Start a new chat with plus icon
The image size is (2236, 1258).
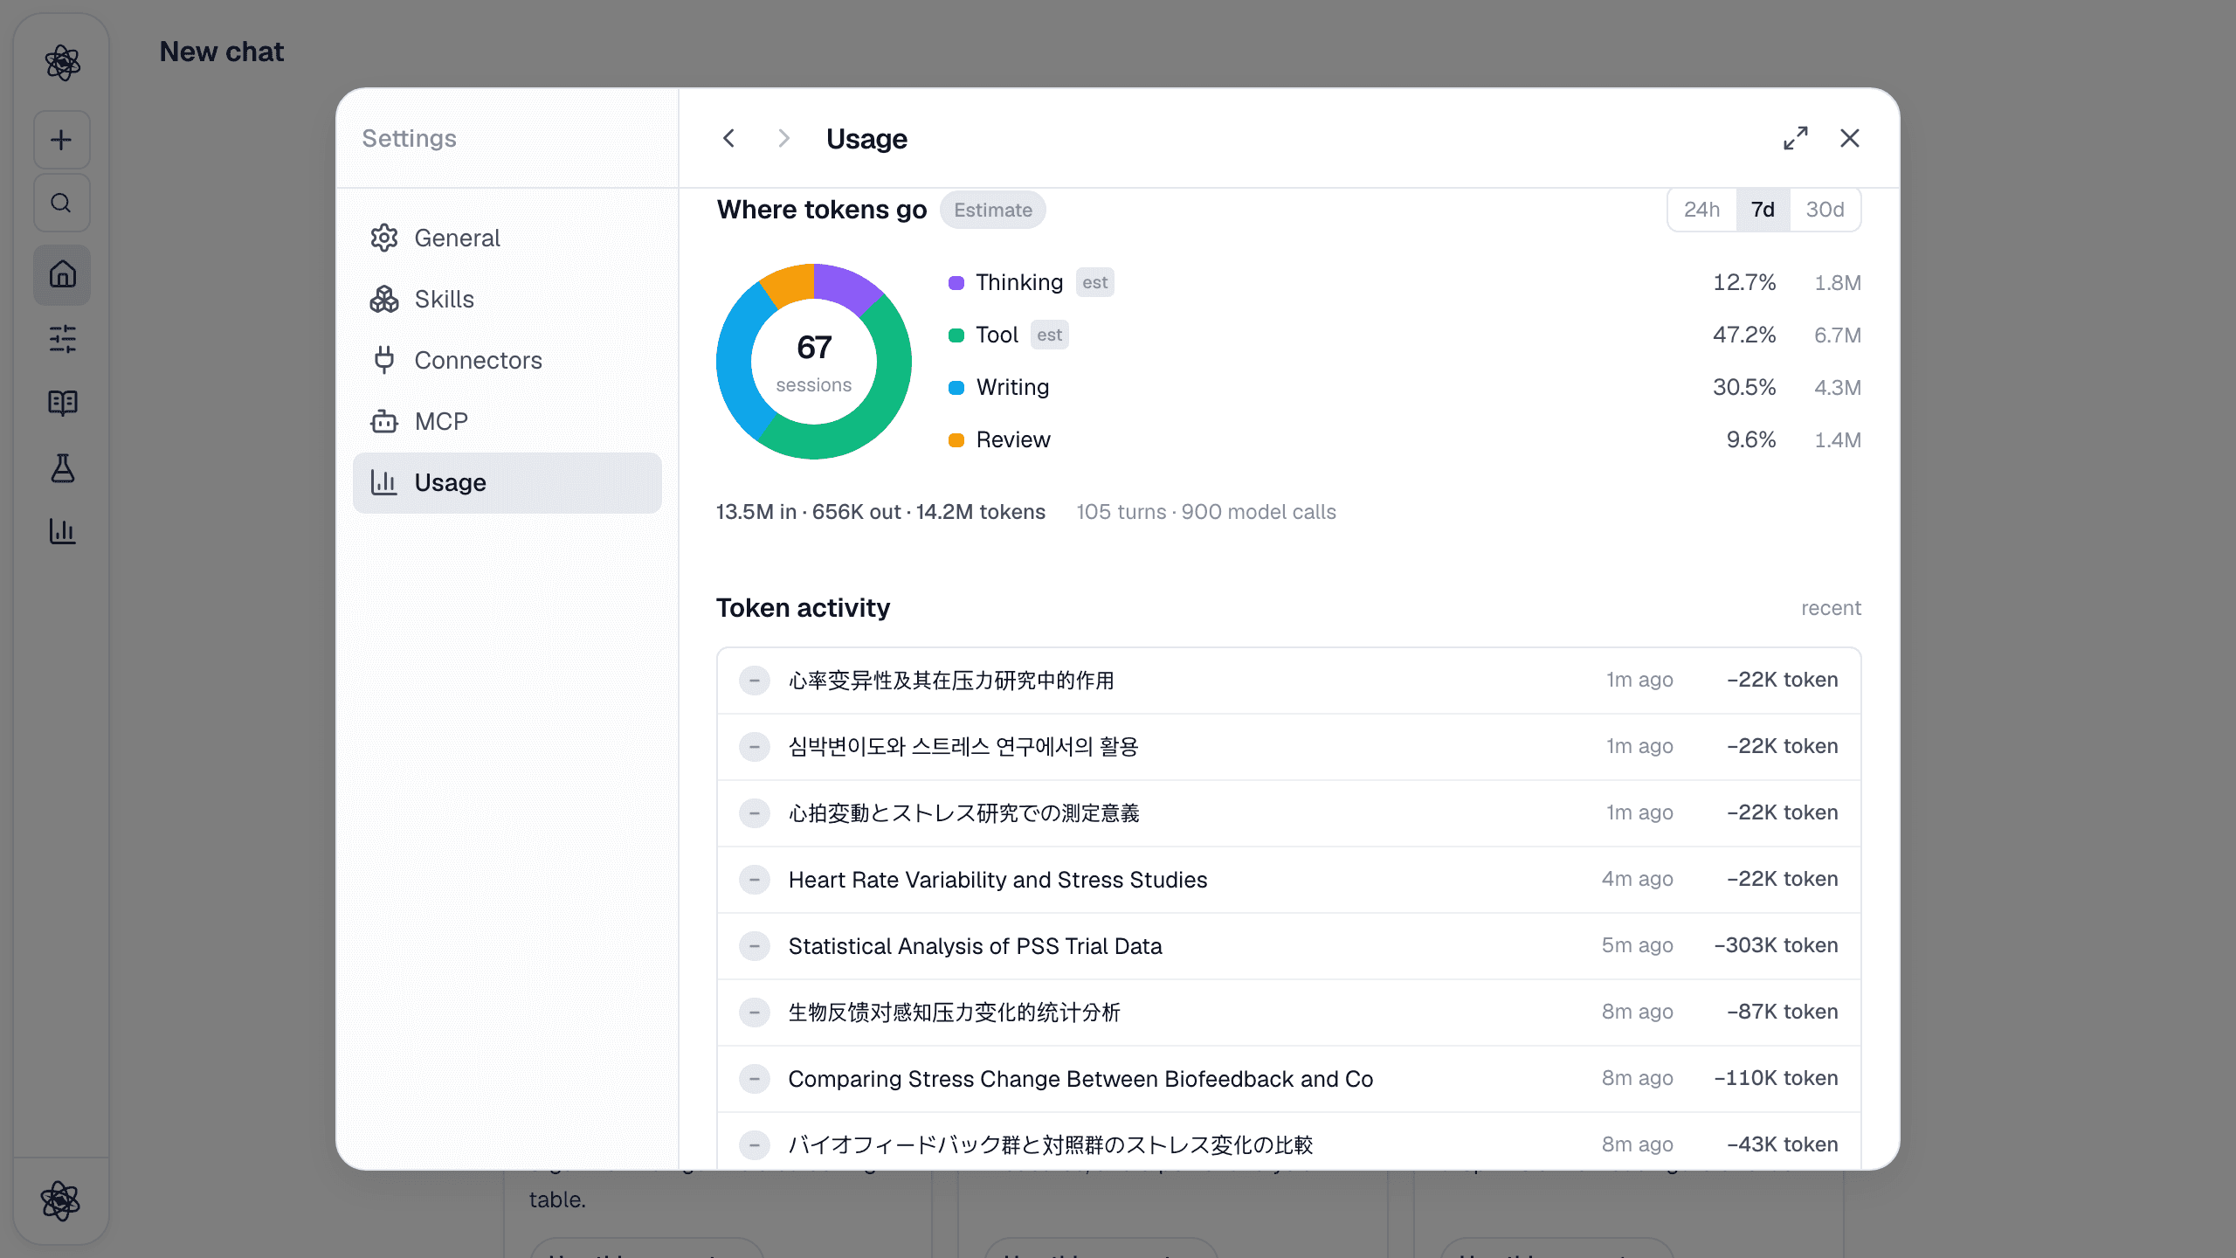coord(62,140)
